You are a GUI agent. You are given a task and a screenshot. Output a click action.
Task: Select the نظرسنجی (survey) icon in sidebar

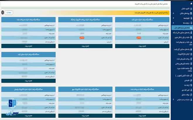190,80
